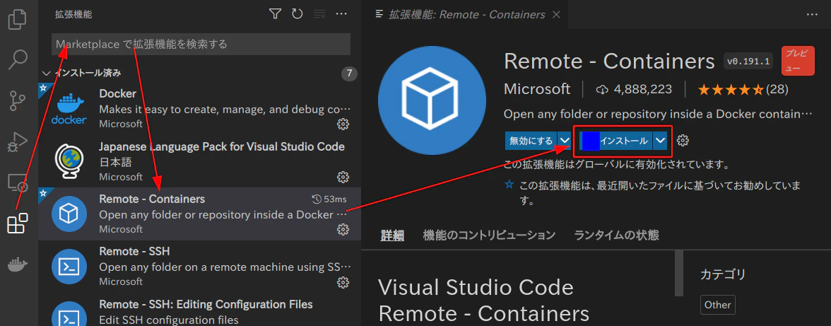Click the カテゴリ heading
The width and height of the screenshot is (831, 326).
click(x=723, y=274)
